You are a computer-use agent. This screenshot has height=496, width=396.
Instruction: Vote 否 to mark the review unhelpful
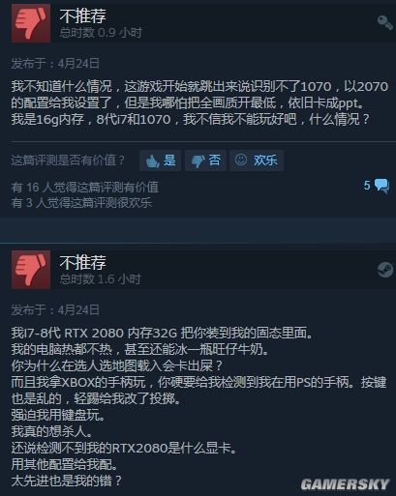tap(205, 160)
